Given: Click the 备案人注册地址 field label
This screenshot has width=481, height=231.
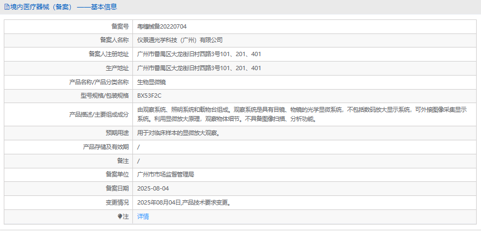Looking at the screenshot, I should 109,54.
